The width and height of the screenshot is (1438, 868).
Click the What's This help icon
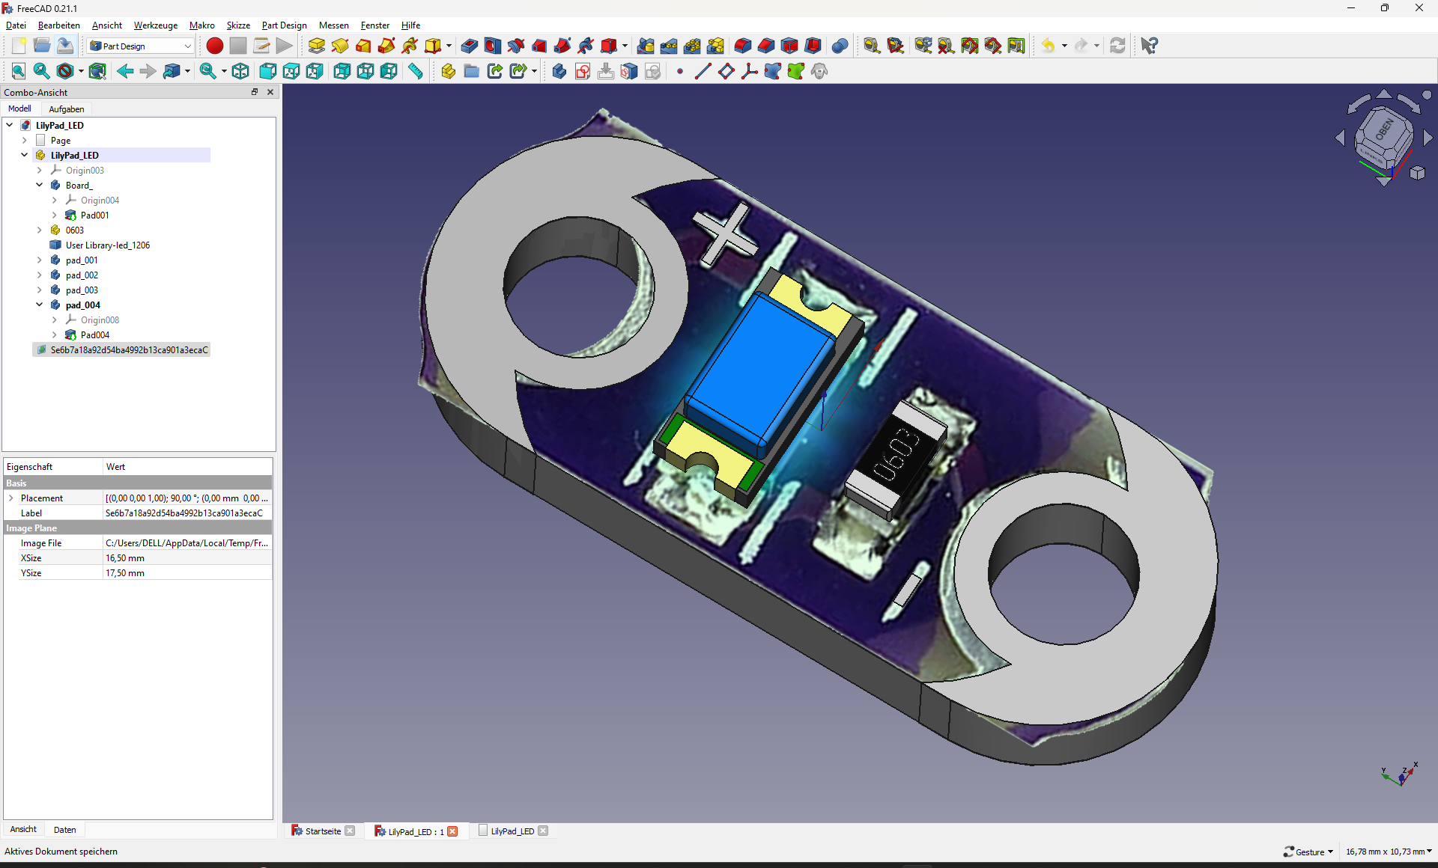pos(1150,46)
